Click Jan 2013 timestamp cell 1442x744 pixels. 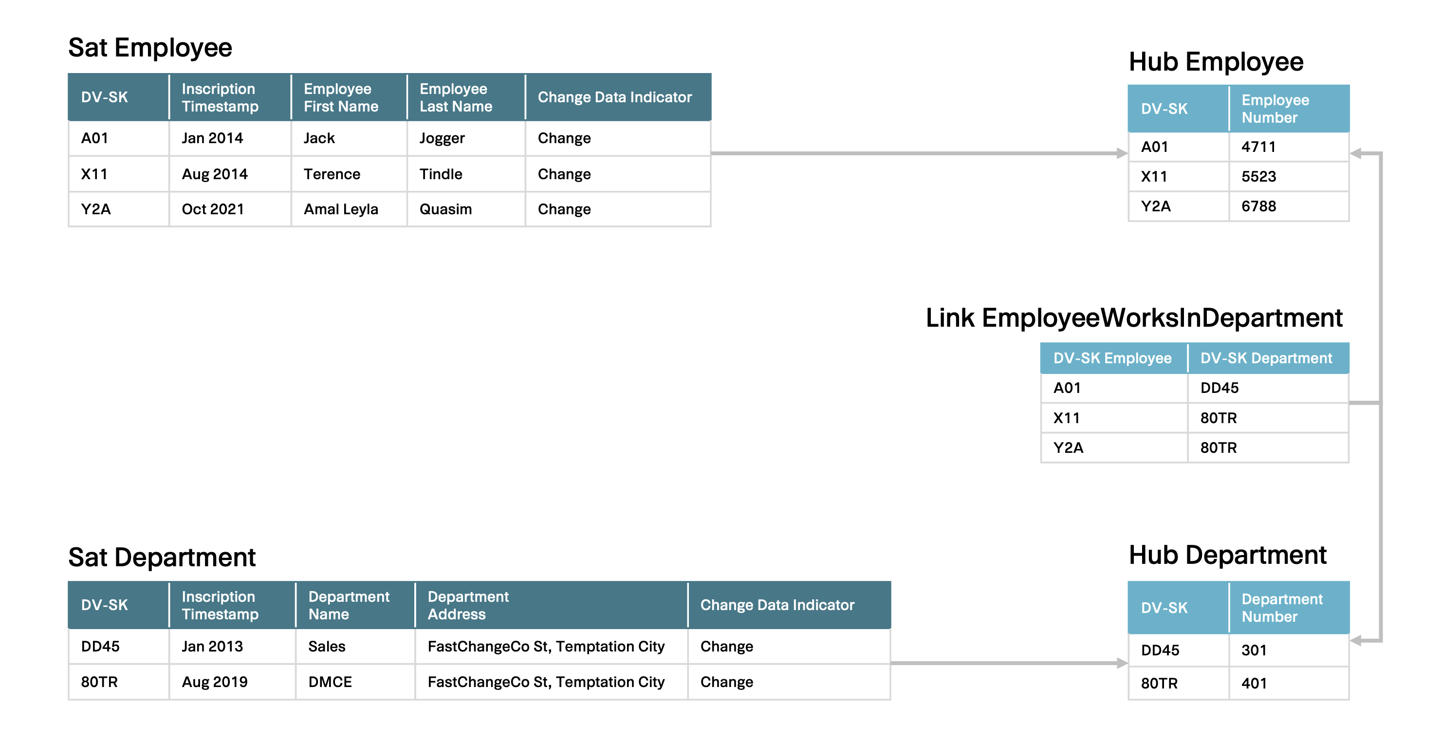click(212, 647)
